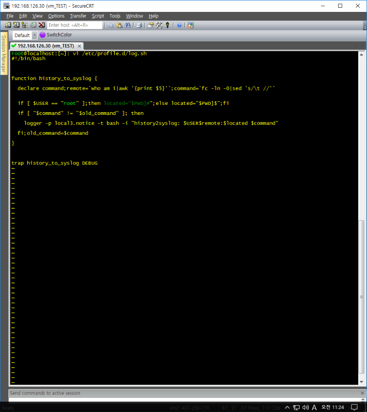Click the Print toolbar icon
This screenshot has width=367, height=412.
click(x=139, y=25)
